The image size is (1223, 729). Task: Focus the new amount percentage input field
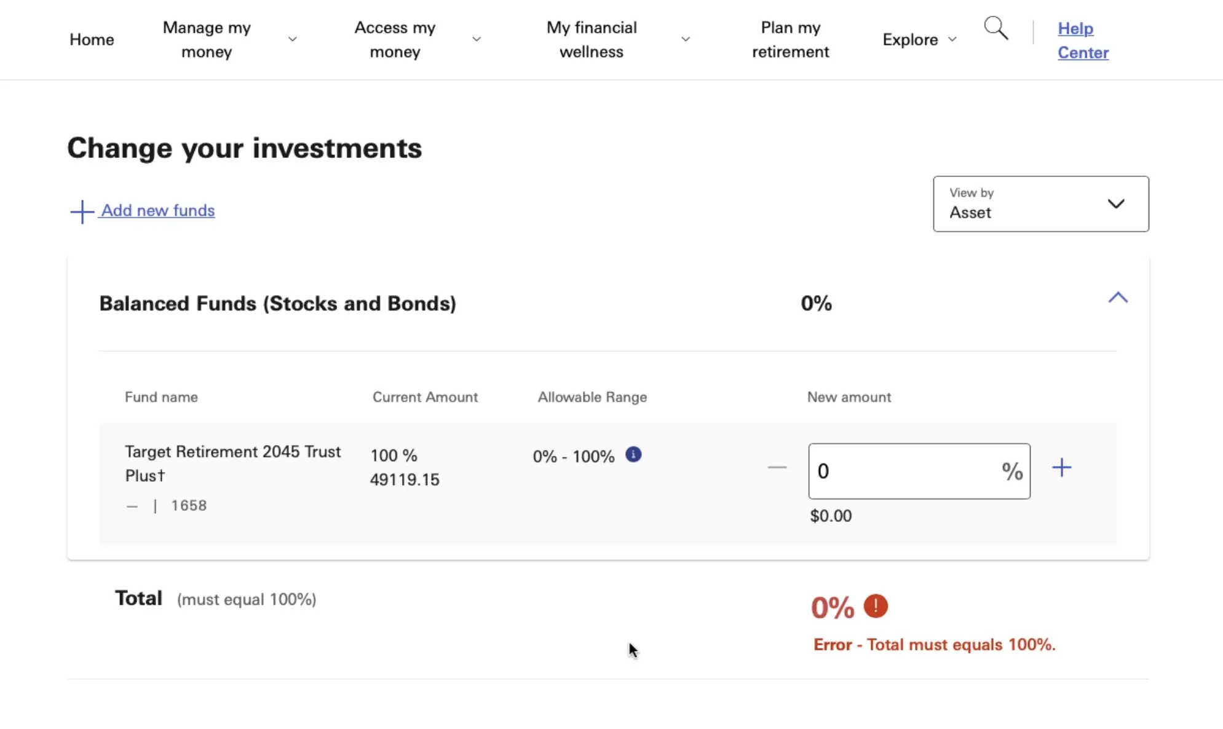coord(919,471)
